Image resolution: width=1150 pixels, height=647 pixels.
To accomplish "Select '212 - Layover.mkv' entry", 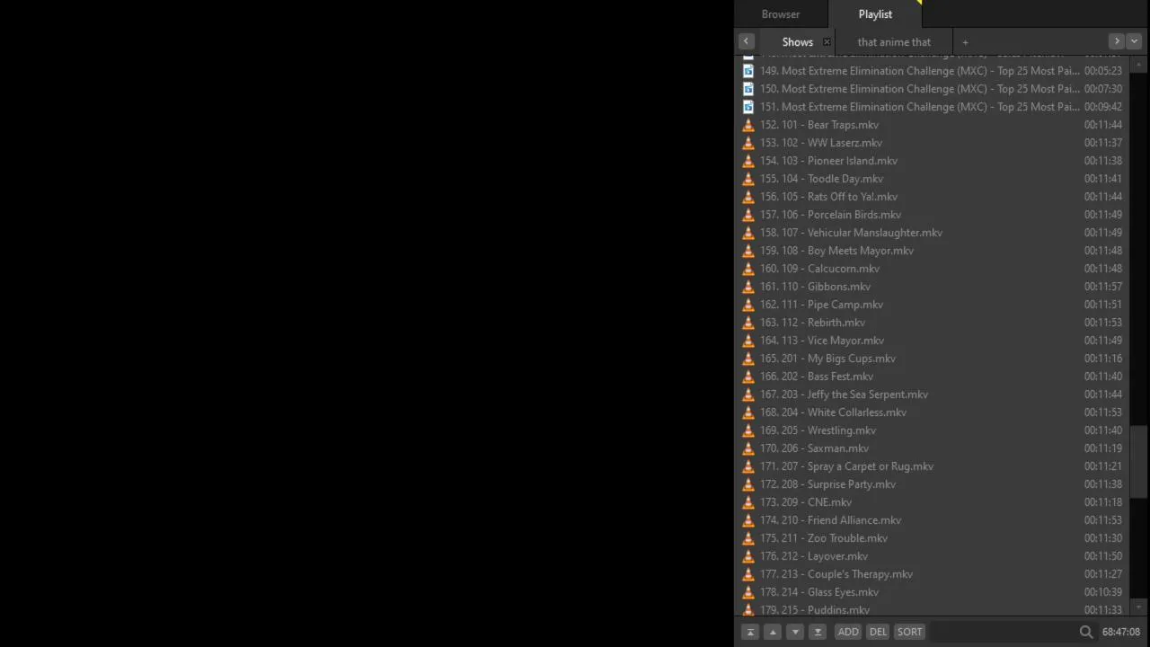I will click(932, 556).
